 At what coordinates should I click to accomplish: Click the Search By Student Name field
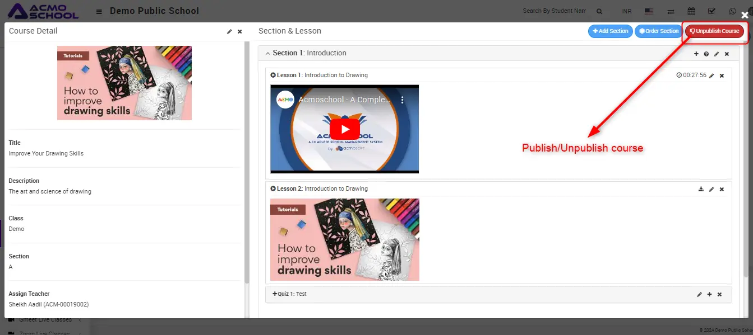pos(554,11)
